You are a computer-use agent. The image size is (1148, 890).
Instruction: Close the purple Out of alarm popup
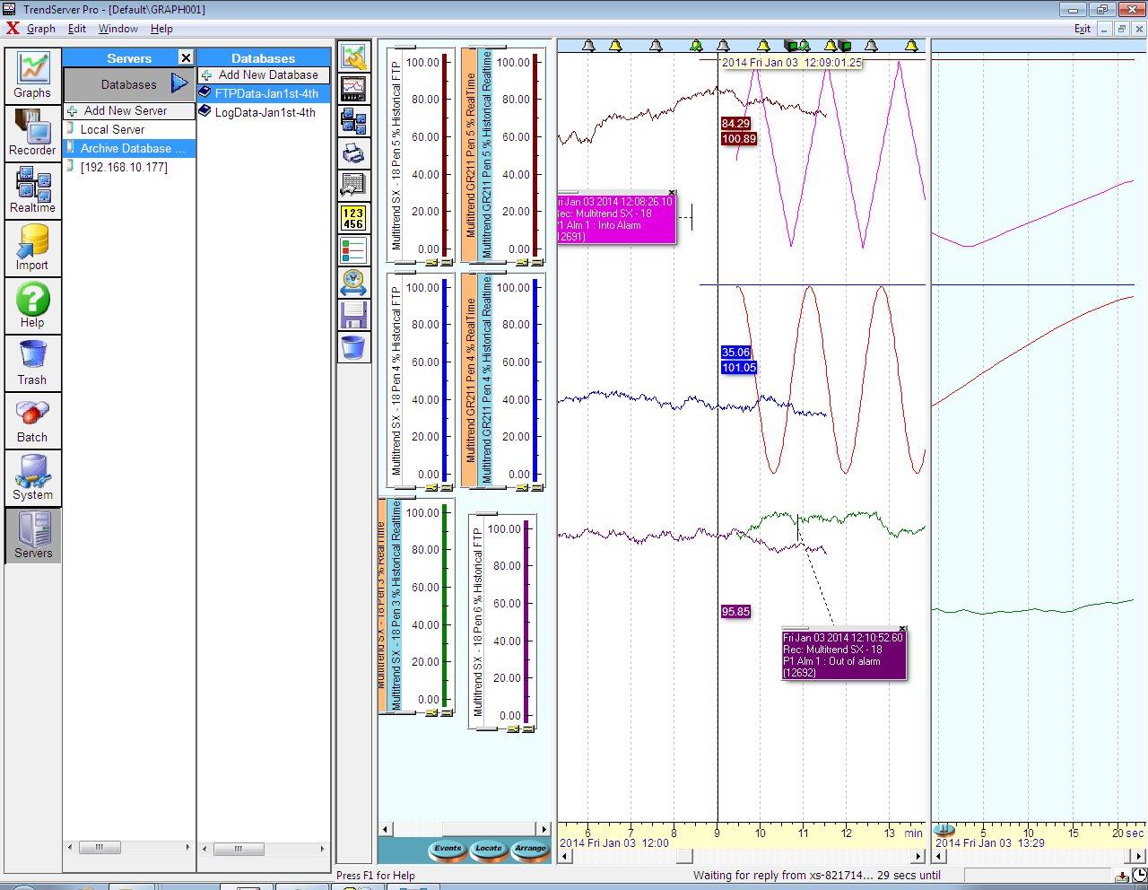point(902,629)
